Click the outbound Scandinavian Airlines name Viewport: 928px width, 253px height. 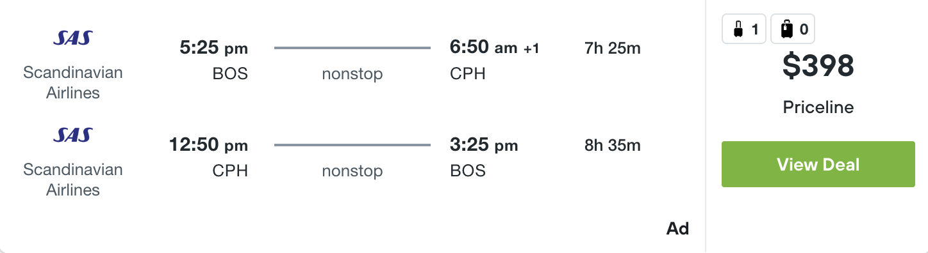point(73,82)
